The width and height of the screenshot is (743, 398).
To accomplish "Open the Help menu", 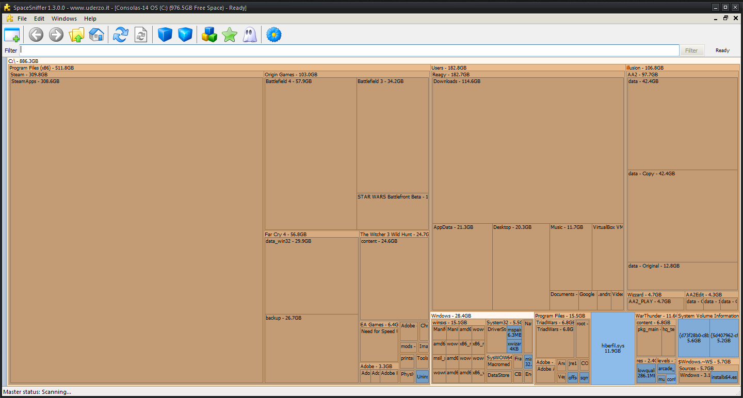I will 90,19.
